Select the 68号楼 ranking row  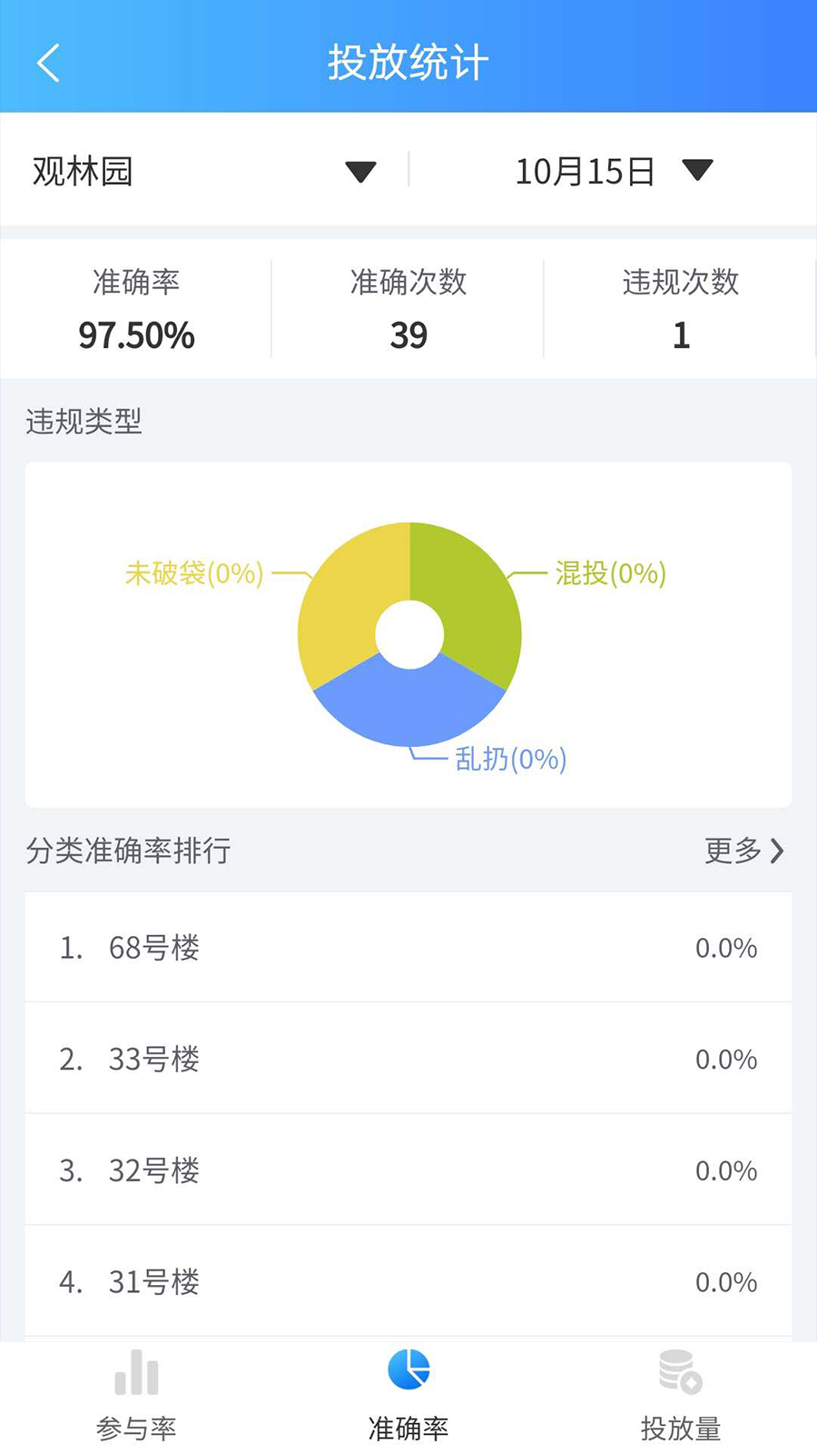pos(408,948)
